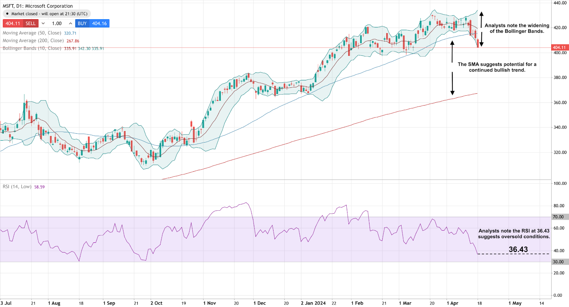
Task: Increase order quantity with up chevron
Action: pos(70,23)
